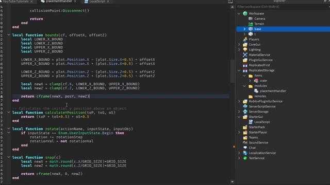Fold the snap function block
This screenshot has height=185, width=330.
9,157
